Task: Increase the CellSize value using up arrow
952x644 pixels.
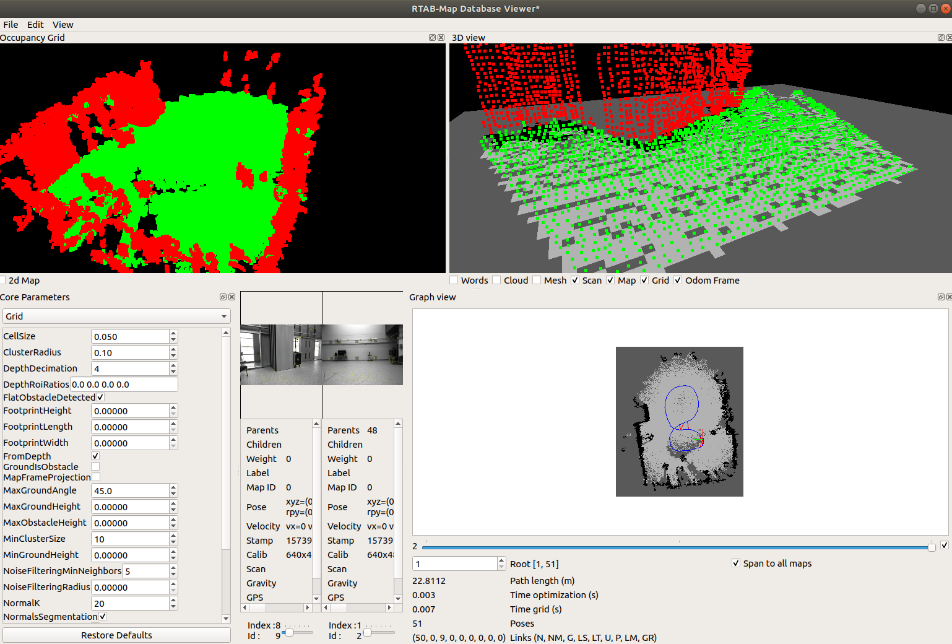Action: 173,333
